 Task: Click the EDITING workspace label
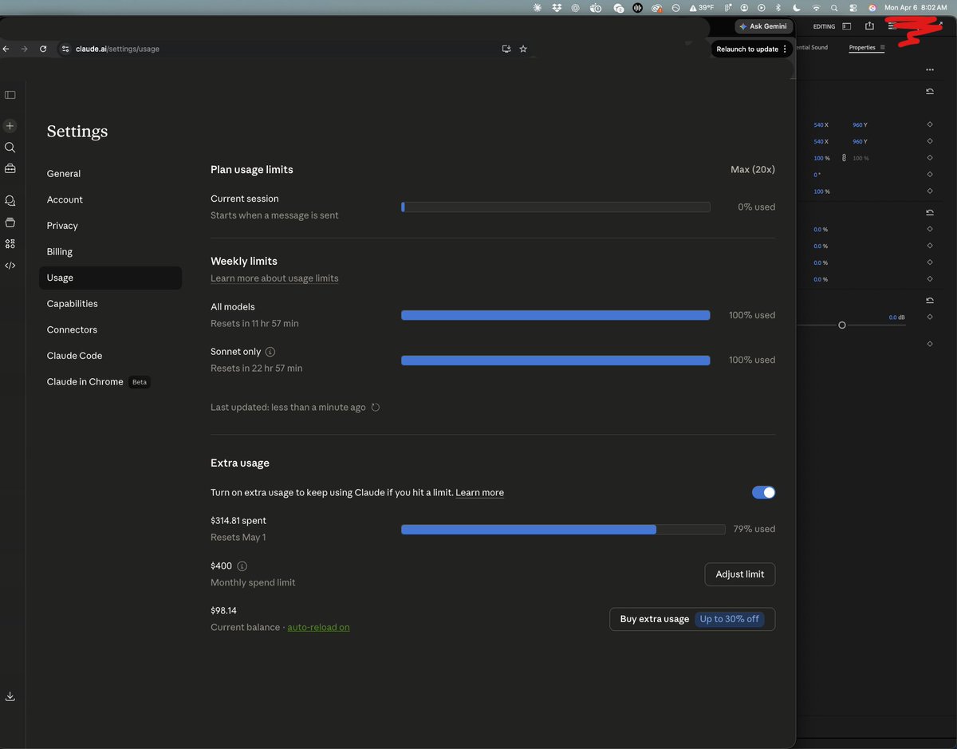tap(824, 26)
